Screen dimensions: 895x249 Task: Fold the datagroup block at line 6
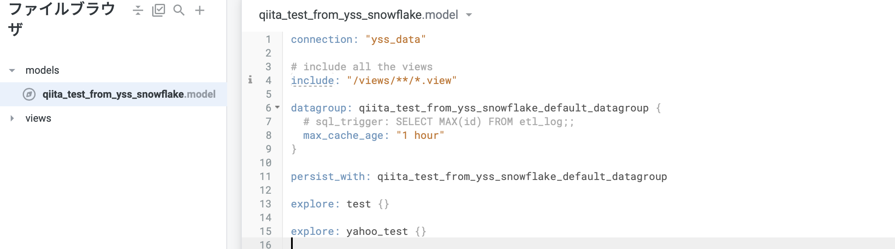tap(277, 108)
